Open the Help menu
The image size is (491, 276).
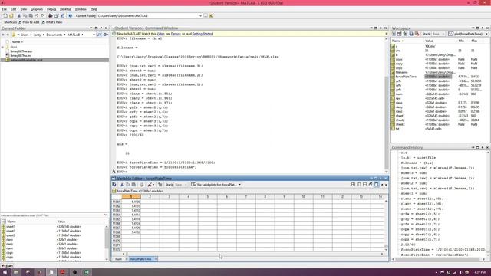pos(94,9)
